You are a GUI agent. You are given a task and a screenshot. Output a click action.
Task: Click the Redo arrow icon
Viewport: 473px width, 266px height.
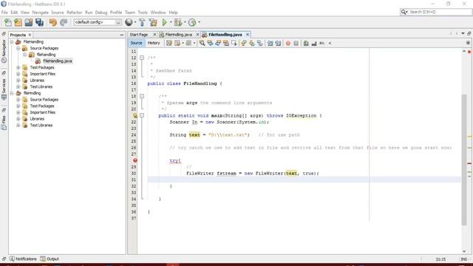(x=64, y=22)
